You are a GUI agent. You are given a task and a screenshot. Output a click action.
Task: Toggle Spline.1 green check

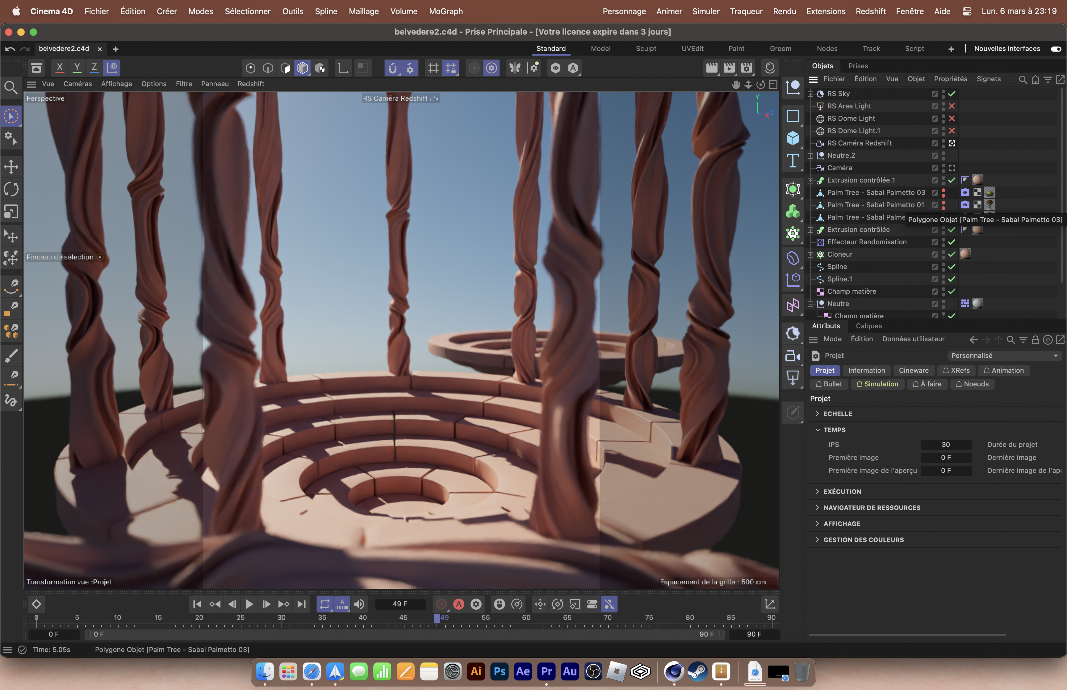tap(952, 279)
